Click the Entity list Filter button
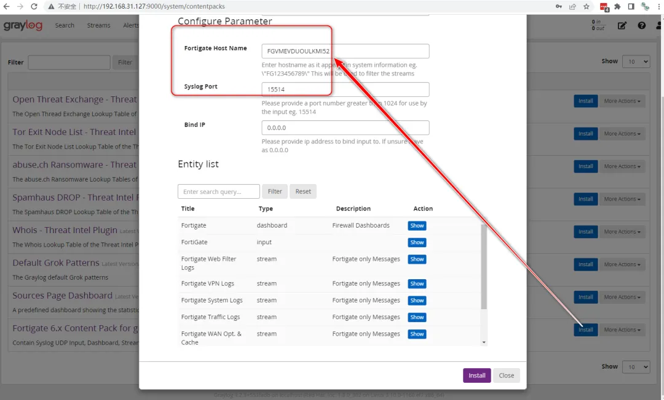Viewport: 664px width, 400px height. coord(275,191)
